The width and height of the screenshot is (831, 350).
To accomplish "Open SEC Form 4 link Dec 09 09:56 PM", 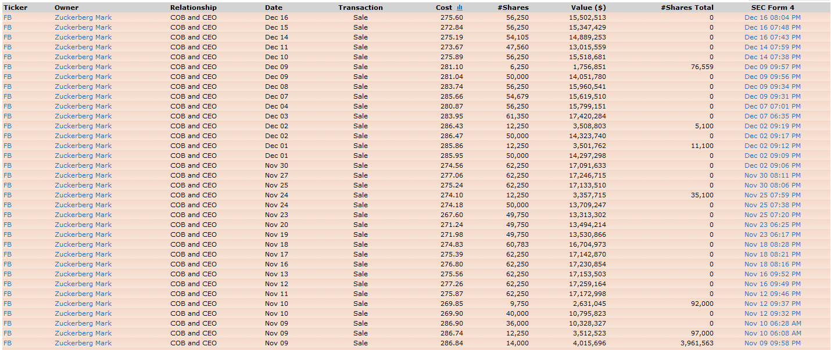I will coord(772,77).
